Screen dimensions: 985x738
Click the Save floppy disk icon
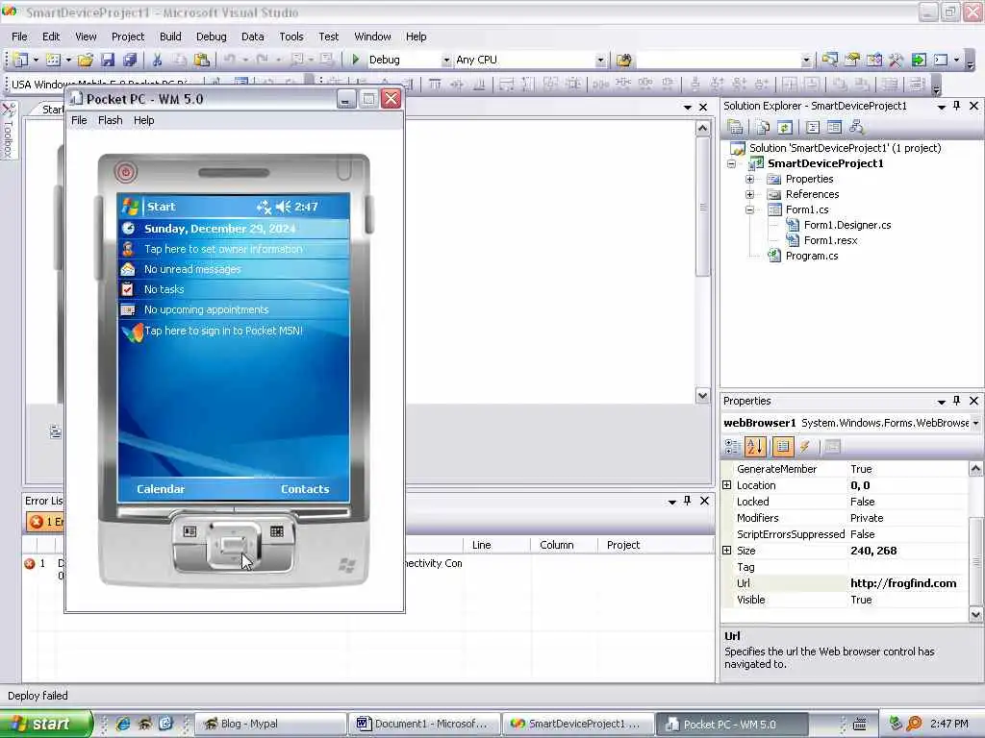108,60
